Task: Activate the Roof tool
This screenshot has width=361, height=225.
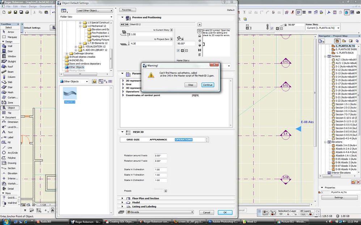Action: (x=10, y=67)
